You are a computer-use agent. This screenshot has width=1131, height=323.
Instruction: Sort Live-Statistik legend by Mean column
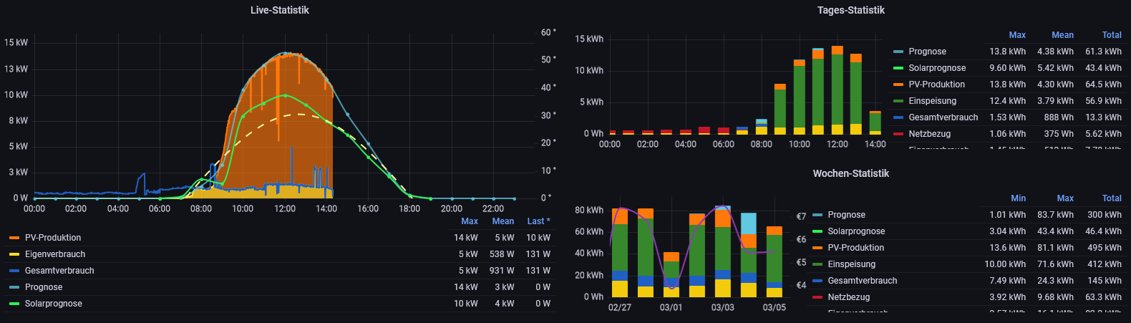(503, 221)
